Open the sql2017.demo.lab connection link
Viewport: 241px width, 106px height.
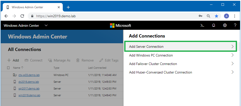coord(29,88)
